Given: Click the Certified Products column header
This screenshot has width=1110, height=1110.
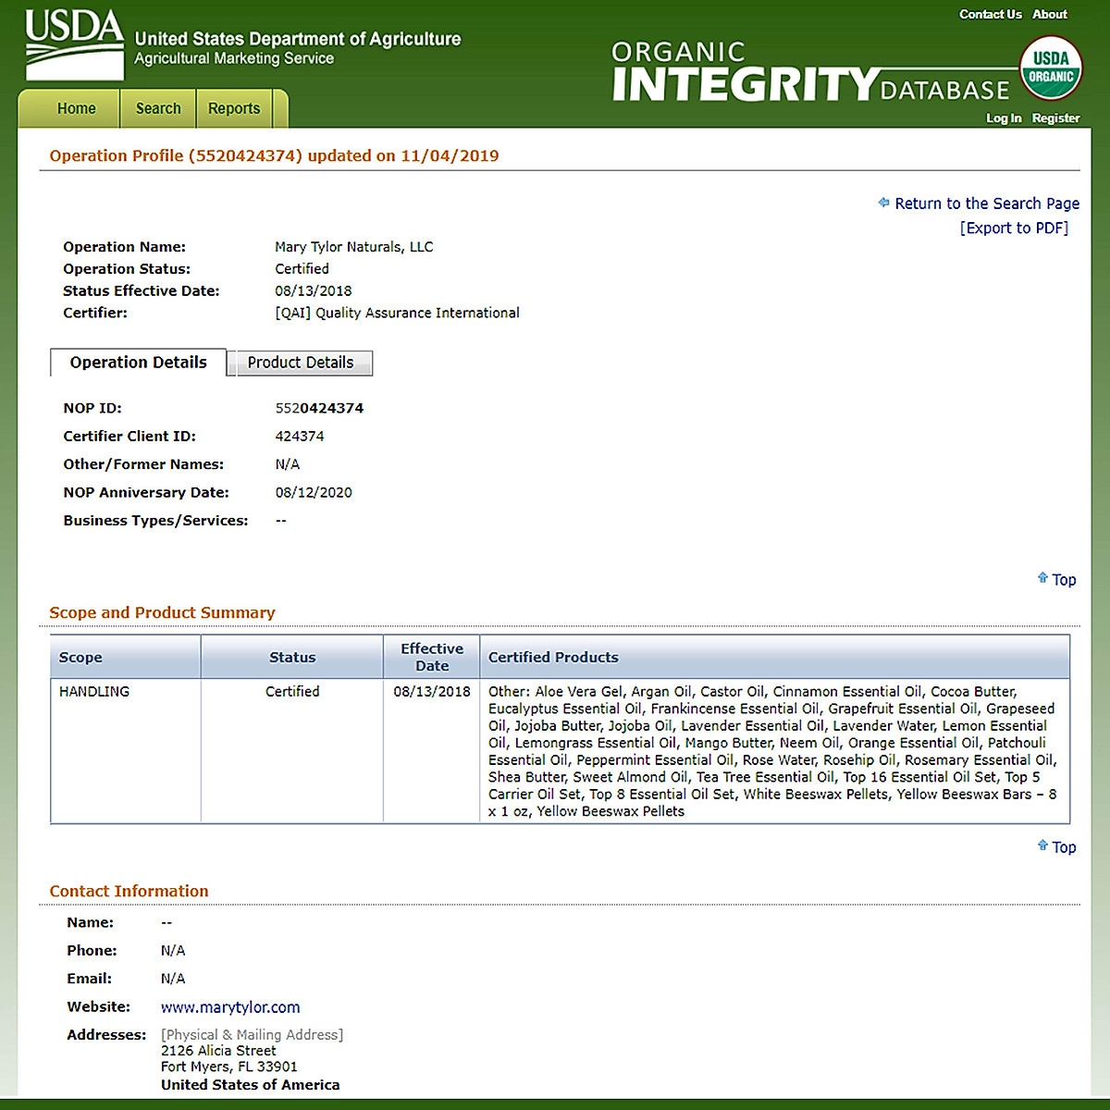Looking at the screenshot, I should pyautogui.click(x=553, y=657).
